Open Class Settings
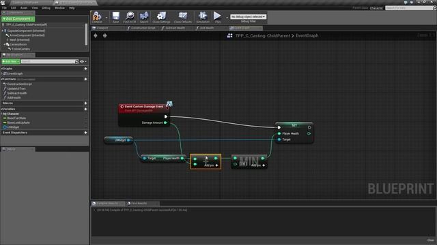The image size is (437, 245). pos(161,17)
